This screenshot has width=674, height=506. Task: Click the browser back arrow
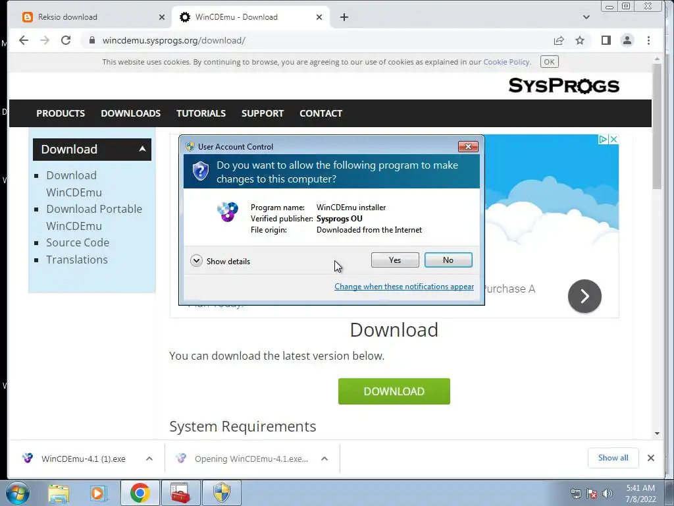pyautogui.click(x=24, y=40)
